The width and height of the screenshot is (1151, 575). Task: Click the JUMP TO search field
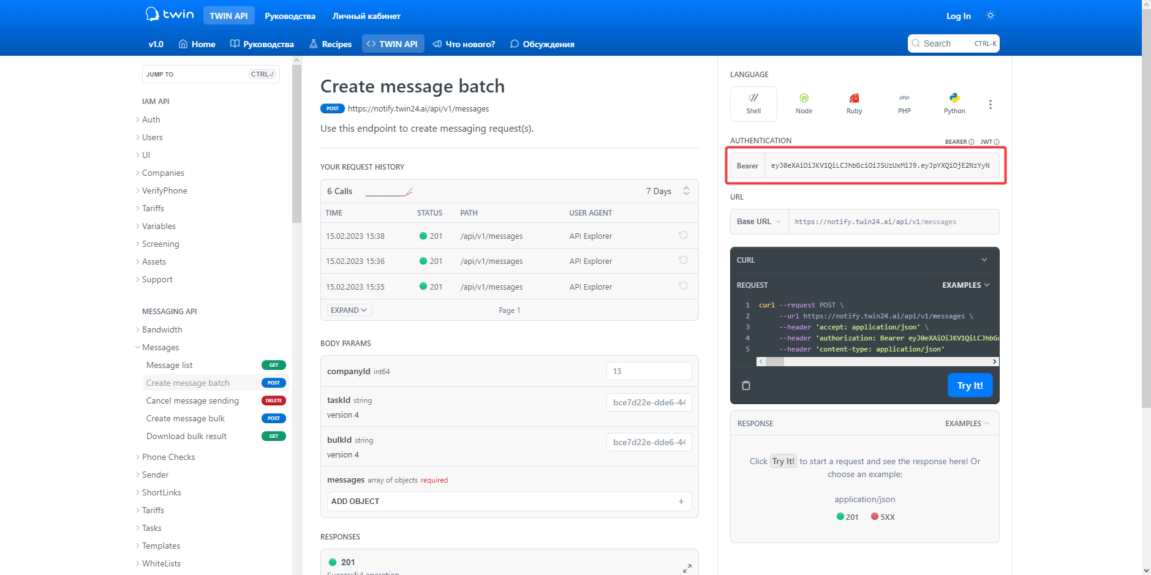click(211, 74)
